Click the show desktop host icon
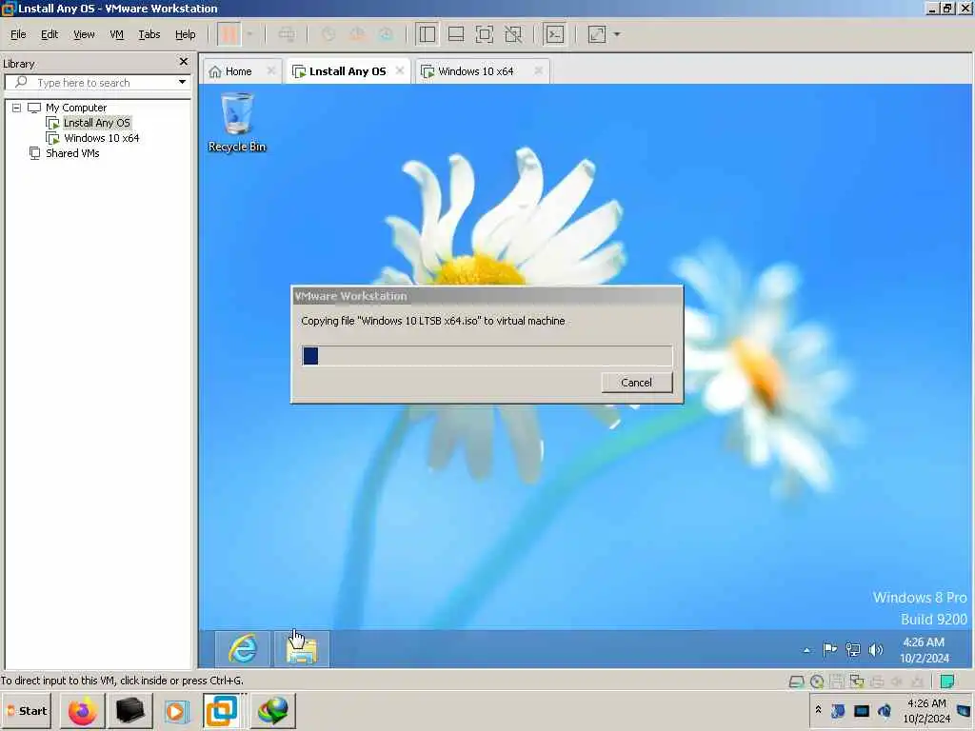 pyautogui.click(x=965, y=710)
